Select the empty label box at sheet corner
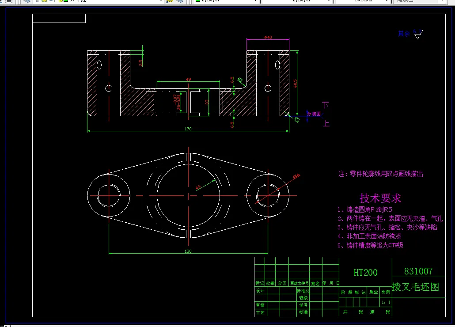 pos(59,18)
